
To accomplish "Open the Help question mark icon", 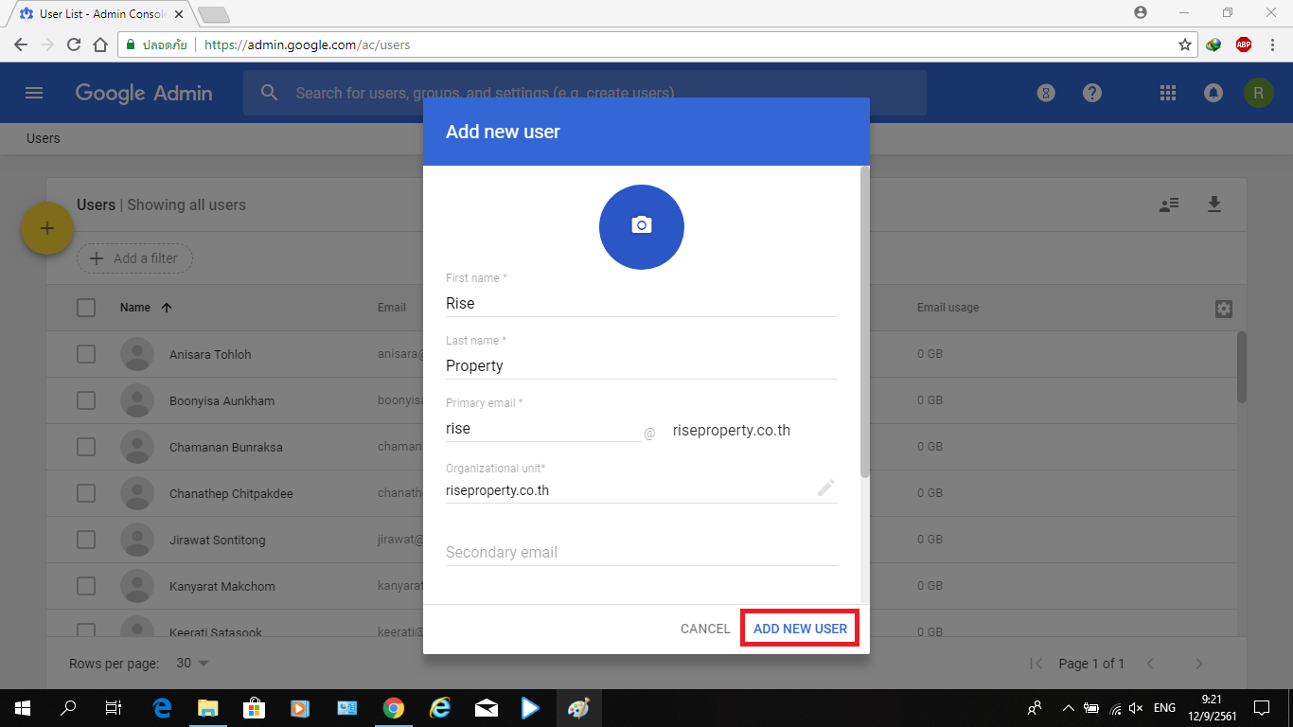I will coord(1092,93).
